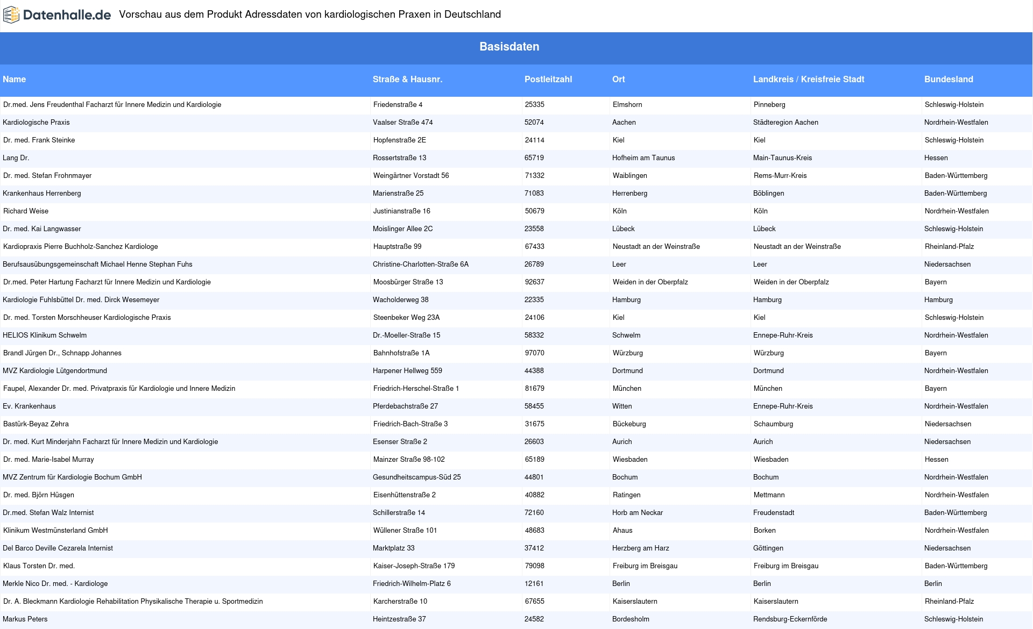This screenshot has width=1033, height=629.
Task: Click the Landkreis / Kreisfreie Stadt header
Action: pyautogui.click(x=808, y=80)
